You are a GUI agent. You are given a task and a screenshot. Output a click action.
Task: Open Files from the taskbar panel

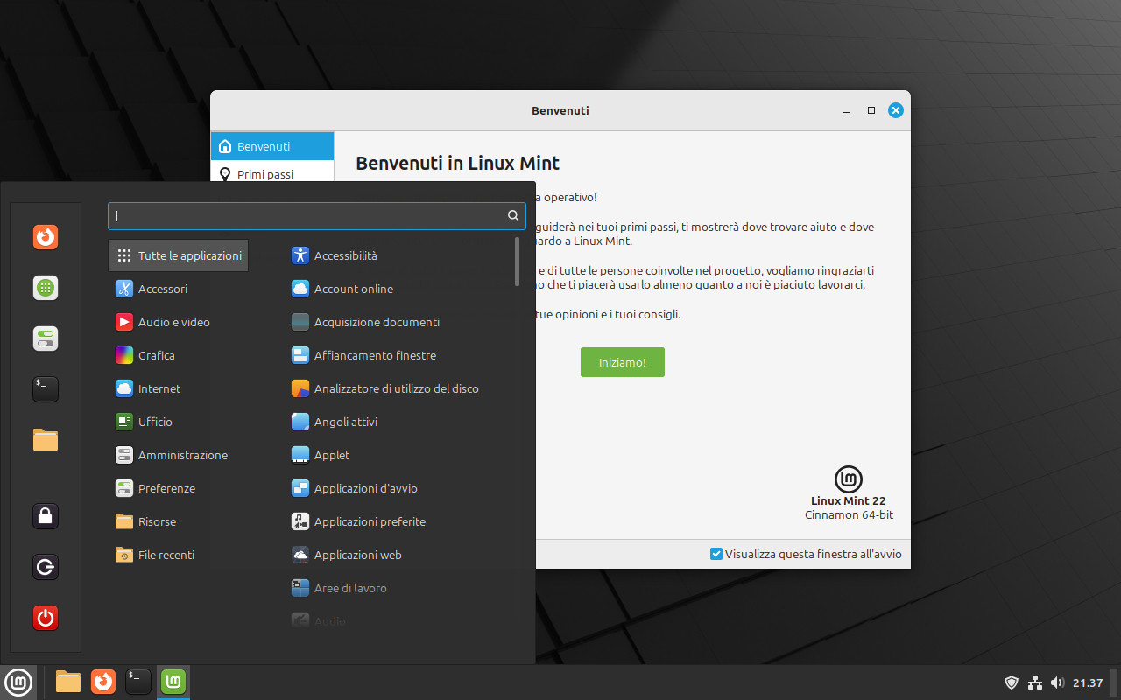point(68,682)
